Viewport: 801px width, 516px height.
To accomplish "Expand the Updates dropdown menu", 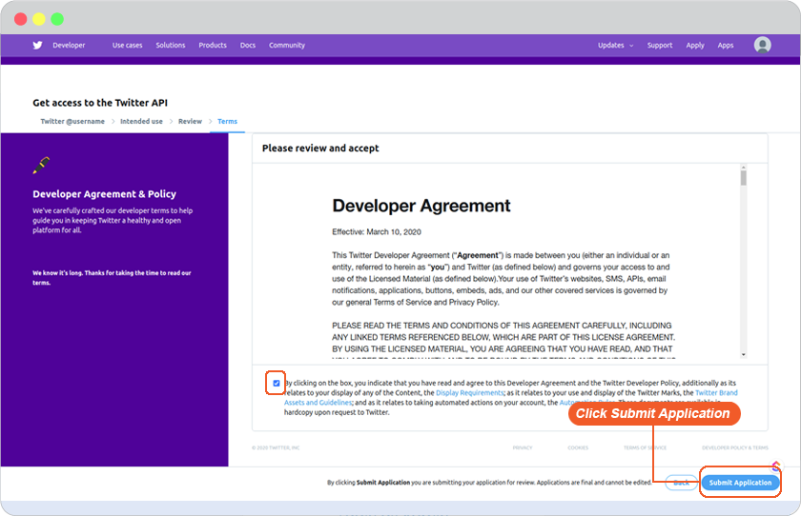I will [x=616, y=46].
